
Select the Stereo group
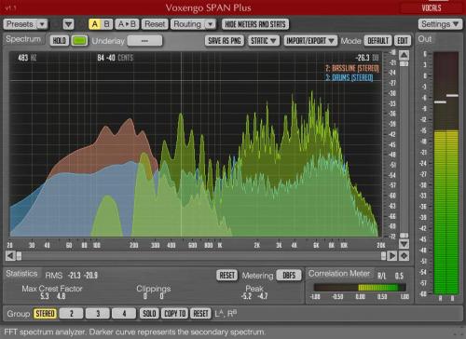pos(45,314)
